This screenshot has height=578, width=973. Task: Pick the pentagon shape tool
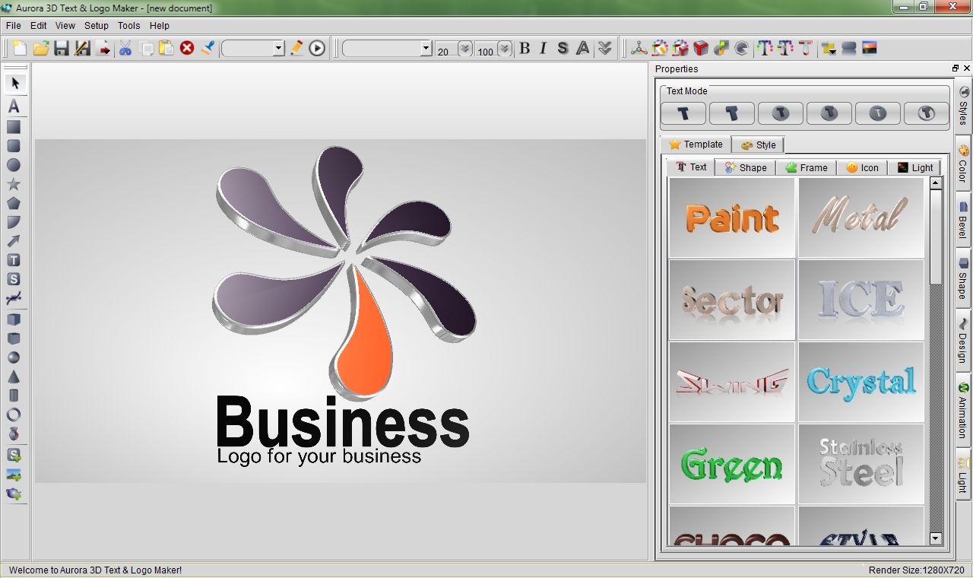(14, 203)
